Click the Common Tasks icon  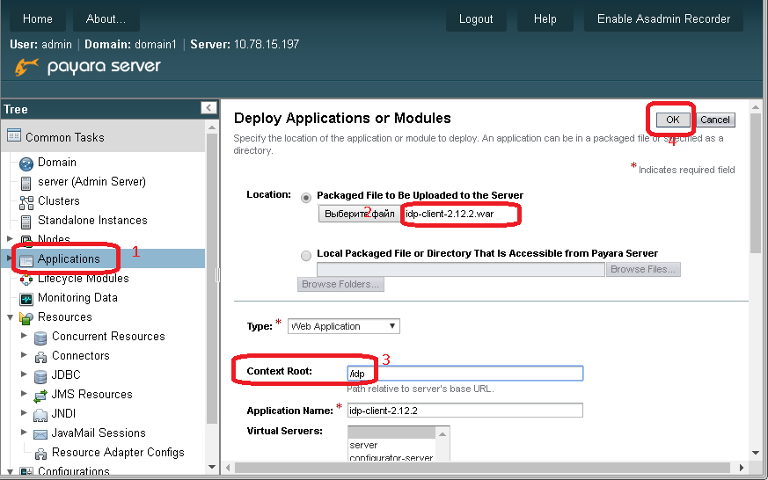tap(14, 135)
